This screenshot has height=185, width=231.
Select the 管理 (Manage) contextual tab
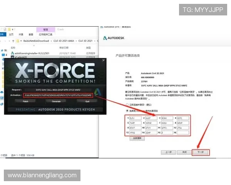[x=46, y=30]
